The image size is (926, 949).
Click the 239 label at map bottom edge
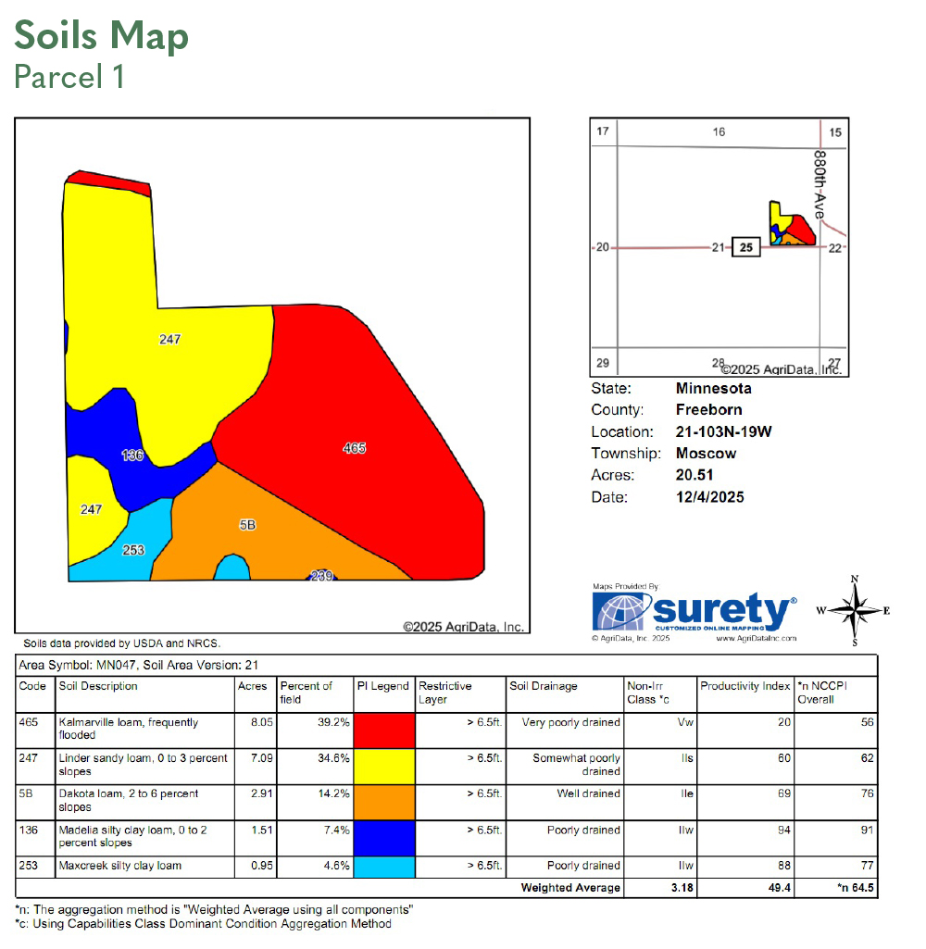point(321,576)
